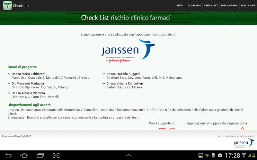The image size is (257, 160).
Task: Tap 'partner T&C s.r.l., Milano.' line
Action: (124, 87)
